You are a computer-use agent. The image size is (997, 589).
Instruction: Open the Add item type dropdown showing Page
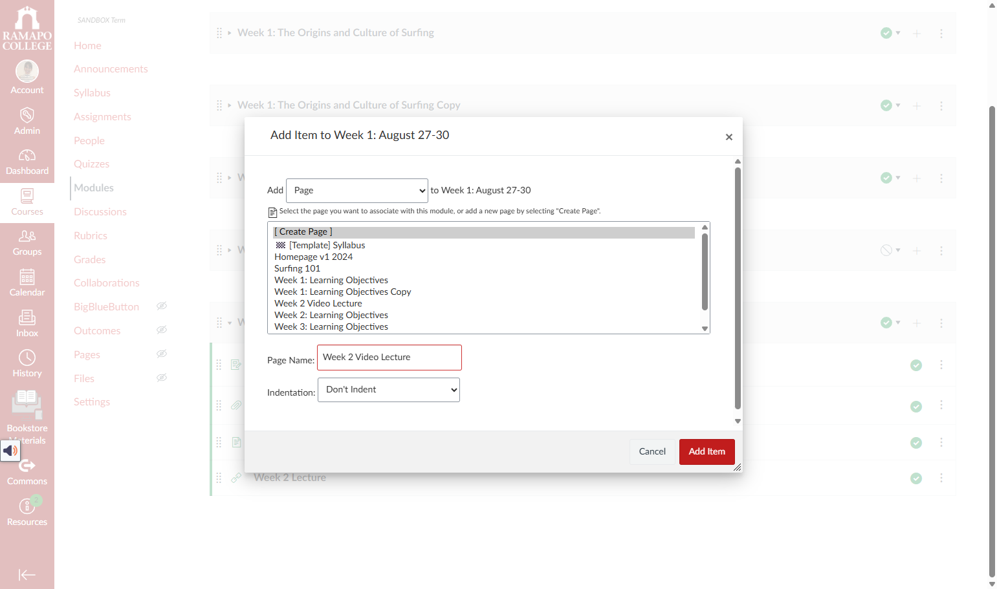click(x=357, y=191)
